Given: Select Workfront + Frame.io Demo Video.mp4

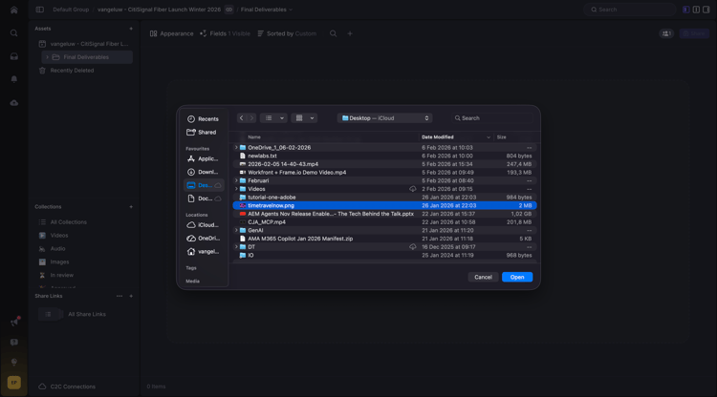Looking at the screenshot, I should [x=384, y=173].
